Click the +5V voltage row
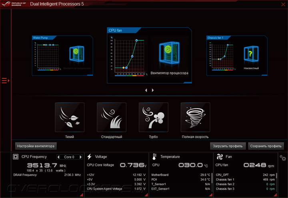Image resolution: width=288 pixels, height=198 pixels. pyautogui.click(x=116, y=180)
